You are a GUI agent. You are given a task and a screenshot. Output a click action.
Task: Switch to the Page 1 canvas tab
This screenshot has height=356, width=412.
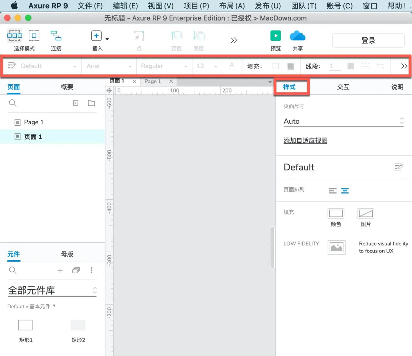coord(153,81)
